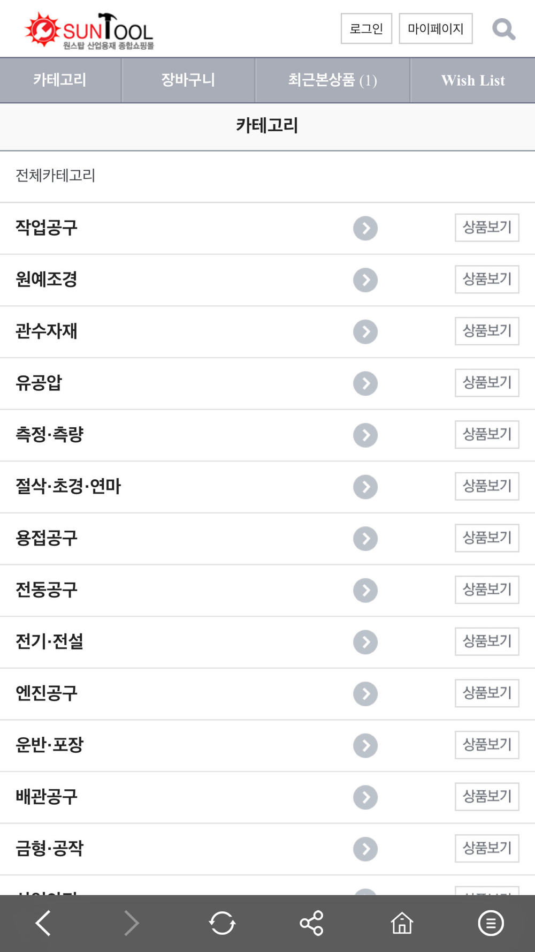Reload the page with refresh icon
The height and width of the screenshot is (952, 535).
tap(222, 923)
